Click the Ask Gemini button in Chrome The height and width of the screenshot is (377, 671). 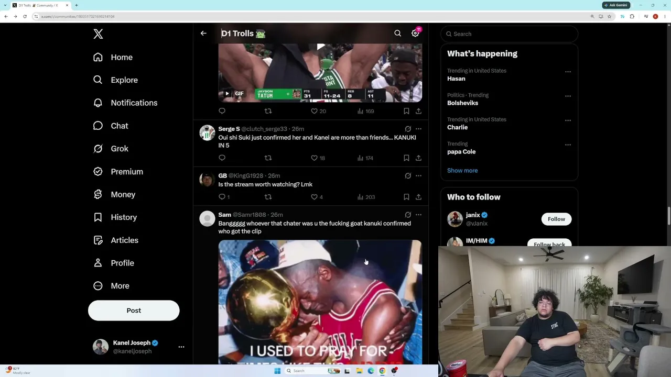point(616,5)
